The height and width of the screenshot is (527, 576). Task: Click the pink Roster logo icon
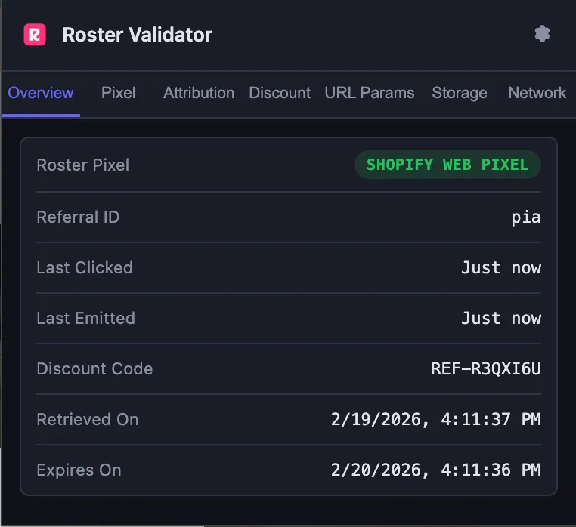(35, 35)
